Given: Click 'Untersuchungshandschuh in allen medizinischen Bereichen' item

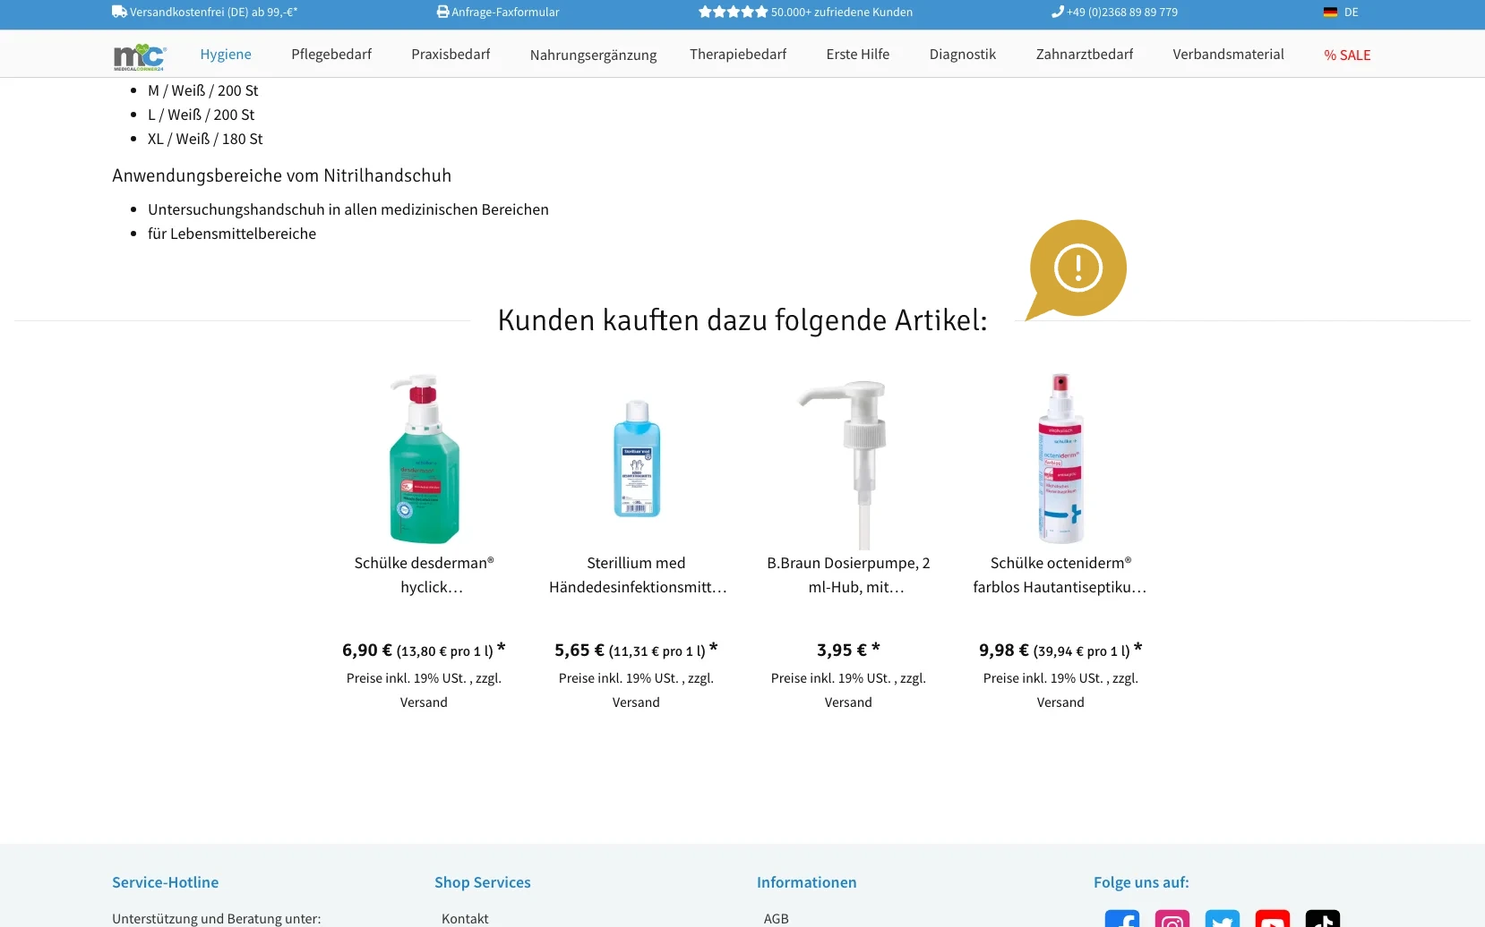Looking at the screenshot, I should tap(348, 209).
